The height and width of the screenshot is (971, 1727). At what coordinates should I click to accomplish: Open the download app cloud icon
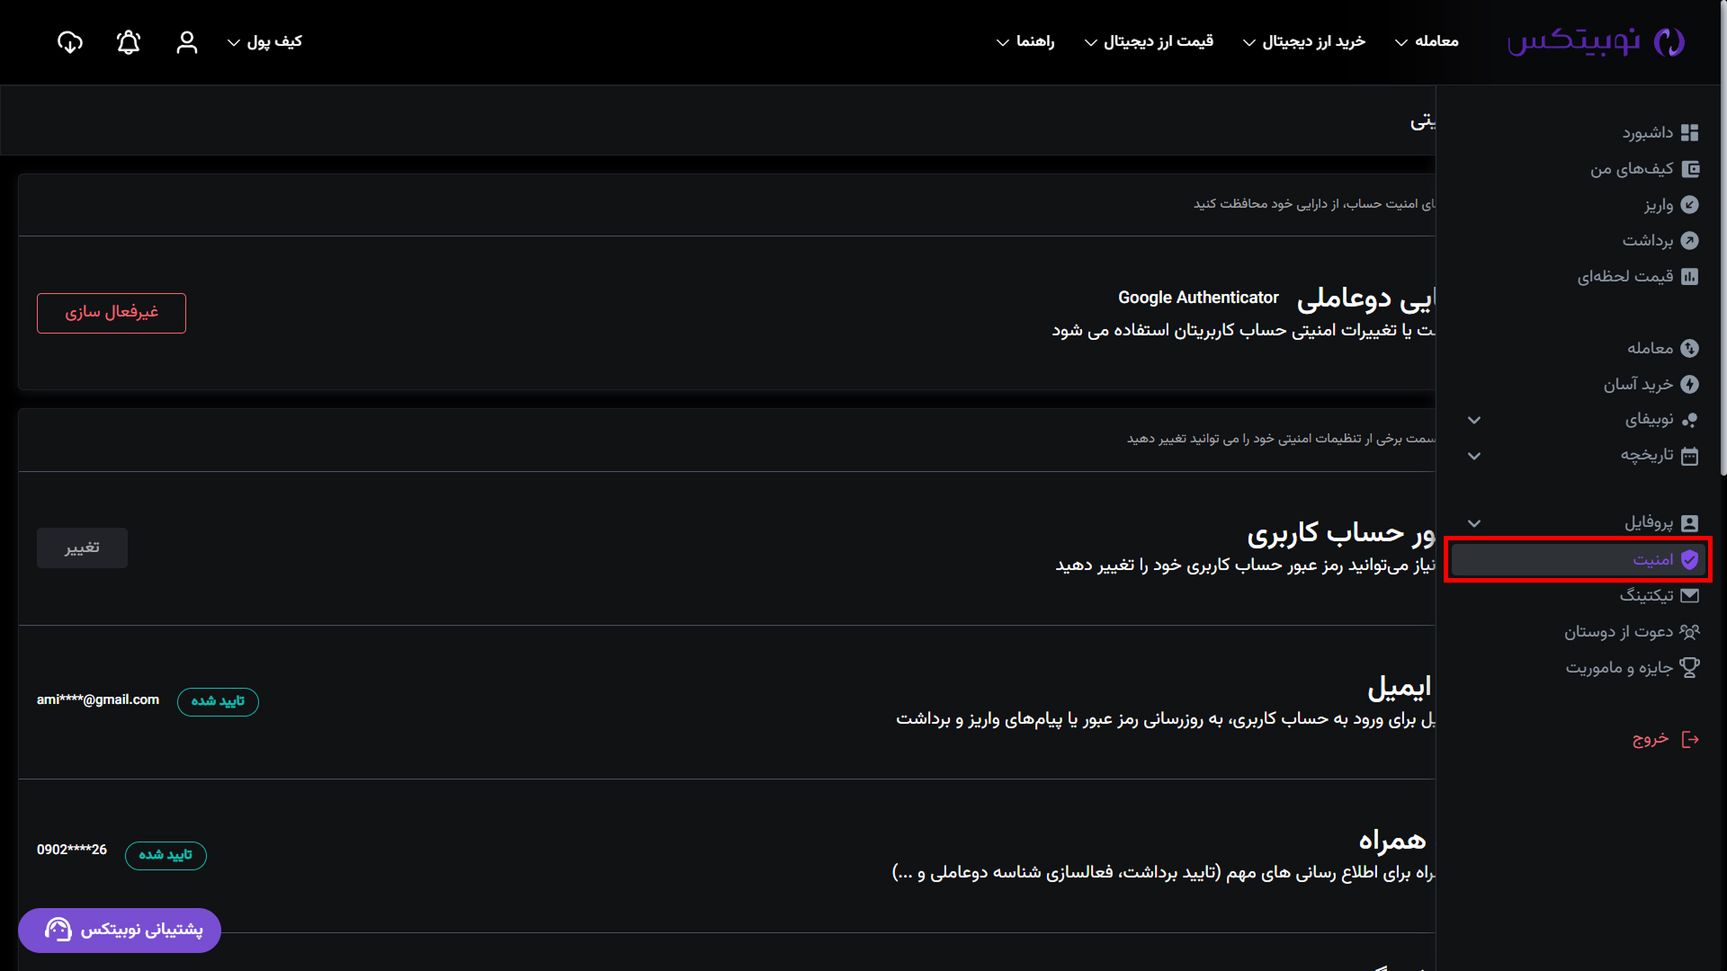tap(70, 42)
